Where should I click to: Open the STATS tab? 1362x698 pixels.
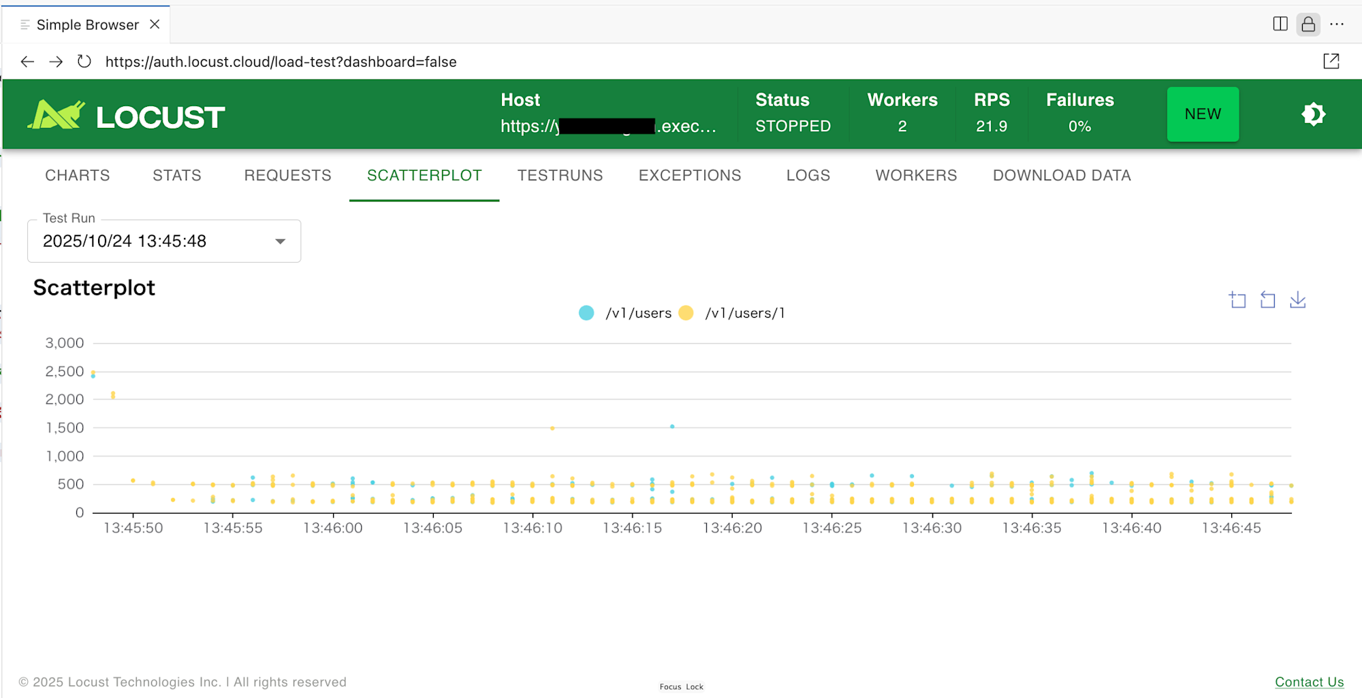coord(177,176)
